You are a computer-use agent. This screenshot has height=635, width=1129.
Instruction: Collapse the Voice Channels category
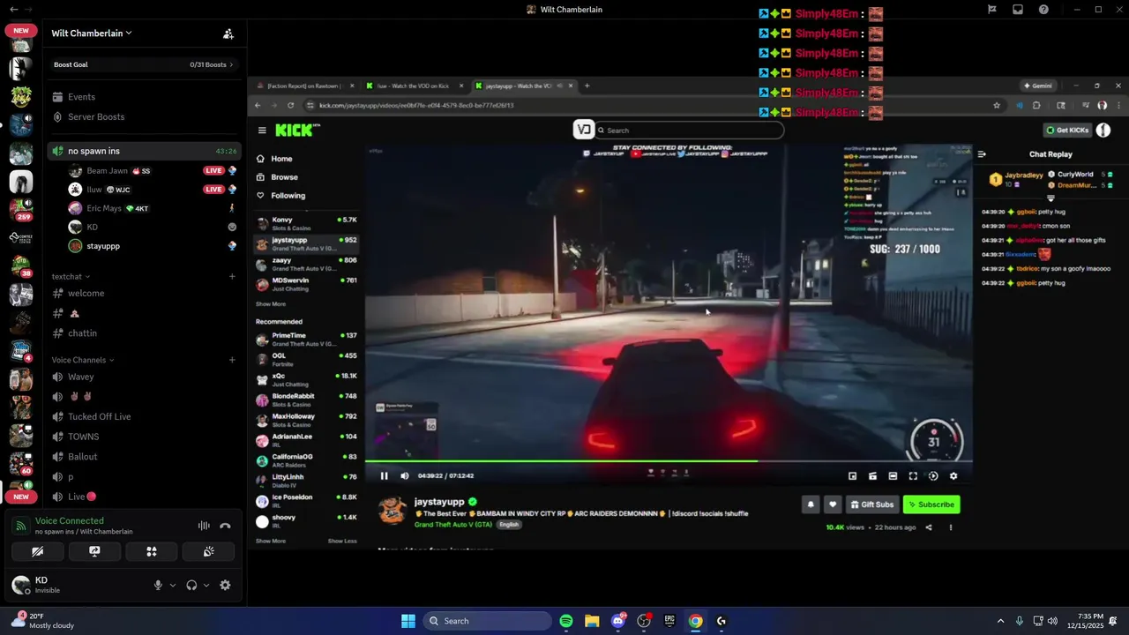pos(83,360)
